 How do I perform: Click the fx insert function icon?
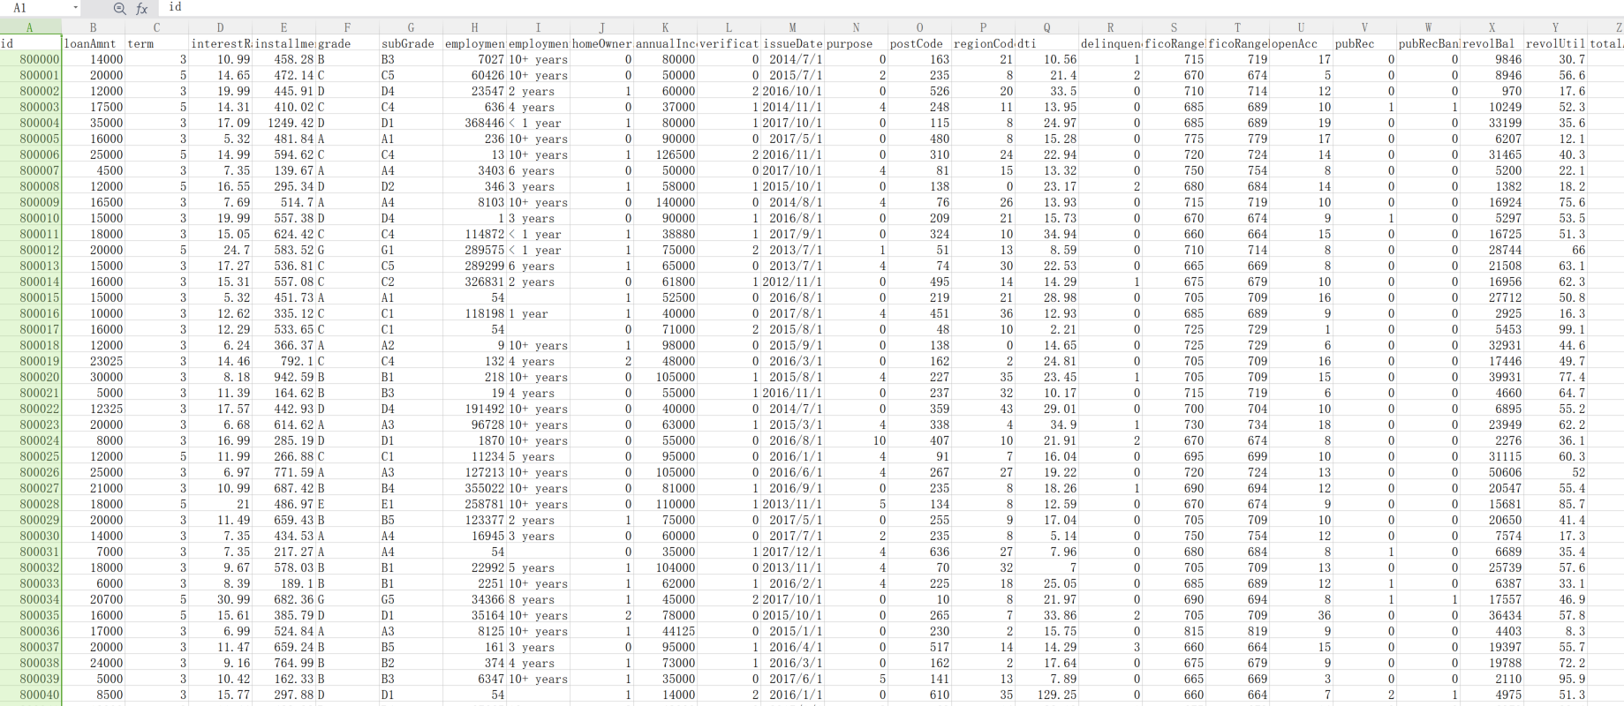coord(142,8)
